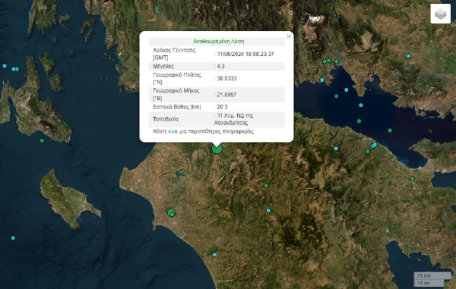The width and height of the screenshot is (456, 289).
Task: Select the 'Μέγεθος' row label
Action: pos(163,66)
